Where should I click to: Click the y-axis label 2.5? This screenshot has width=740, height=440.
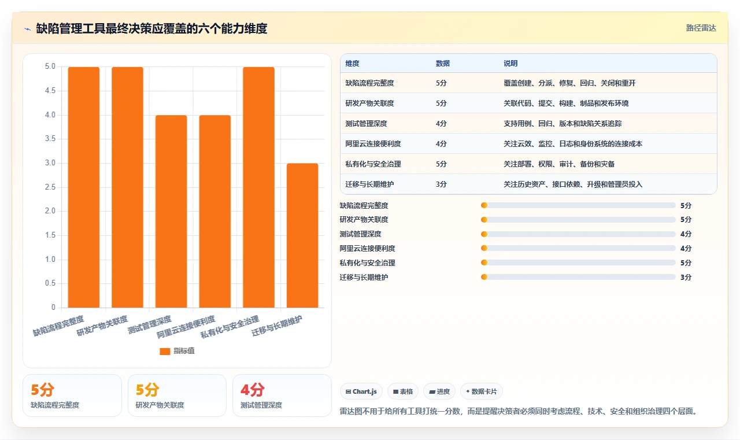[50, 187]
